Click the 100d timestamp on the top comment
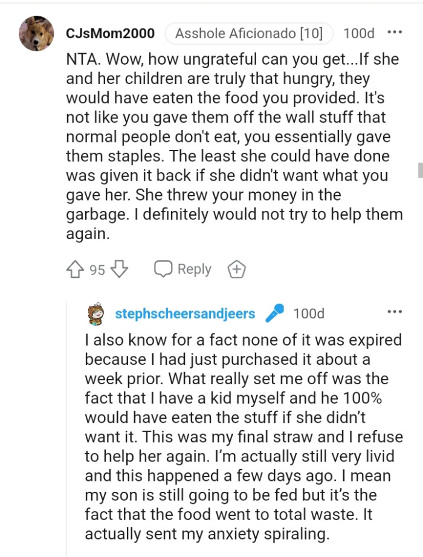Image resolution: width=423 pixels, height=557 pixels. point(358,33)
